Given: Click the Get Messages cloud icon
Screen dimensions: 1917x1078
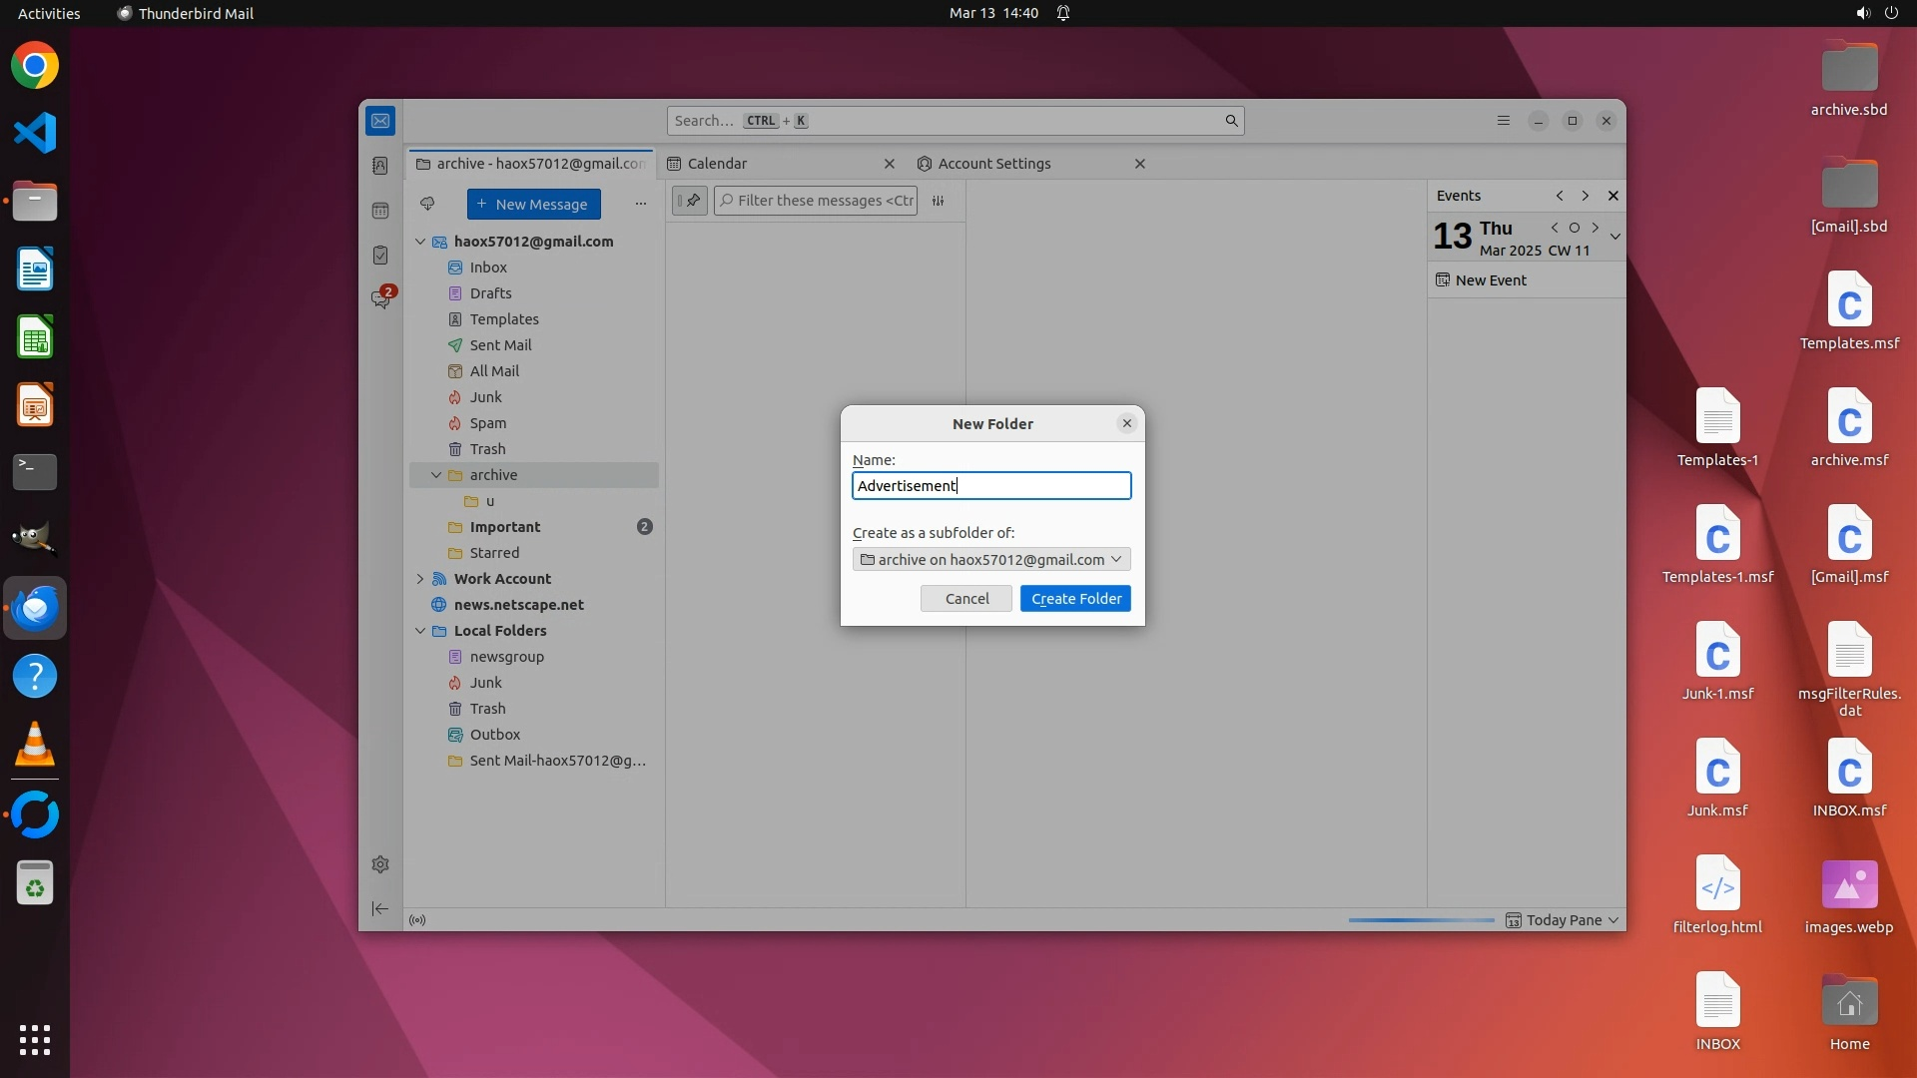Looking at the screenshot, I should point(427,204).
